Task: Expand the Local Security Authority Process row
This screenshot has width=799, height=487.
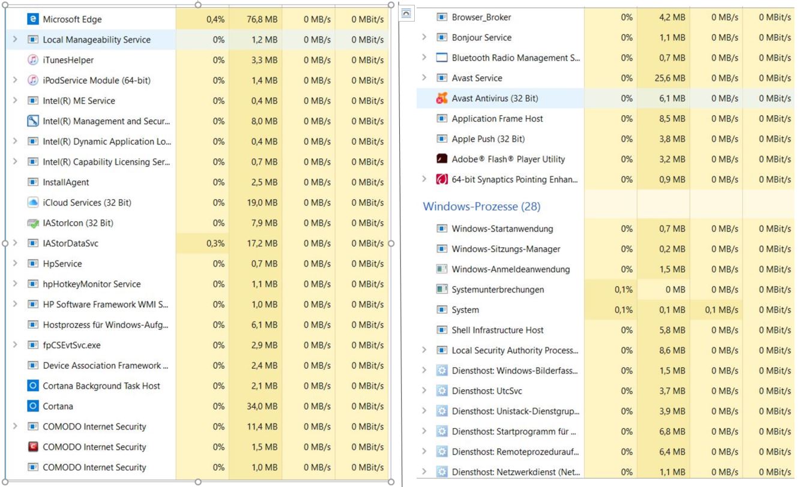Action: pyautogui.click(x=424, y=350)
